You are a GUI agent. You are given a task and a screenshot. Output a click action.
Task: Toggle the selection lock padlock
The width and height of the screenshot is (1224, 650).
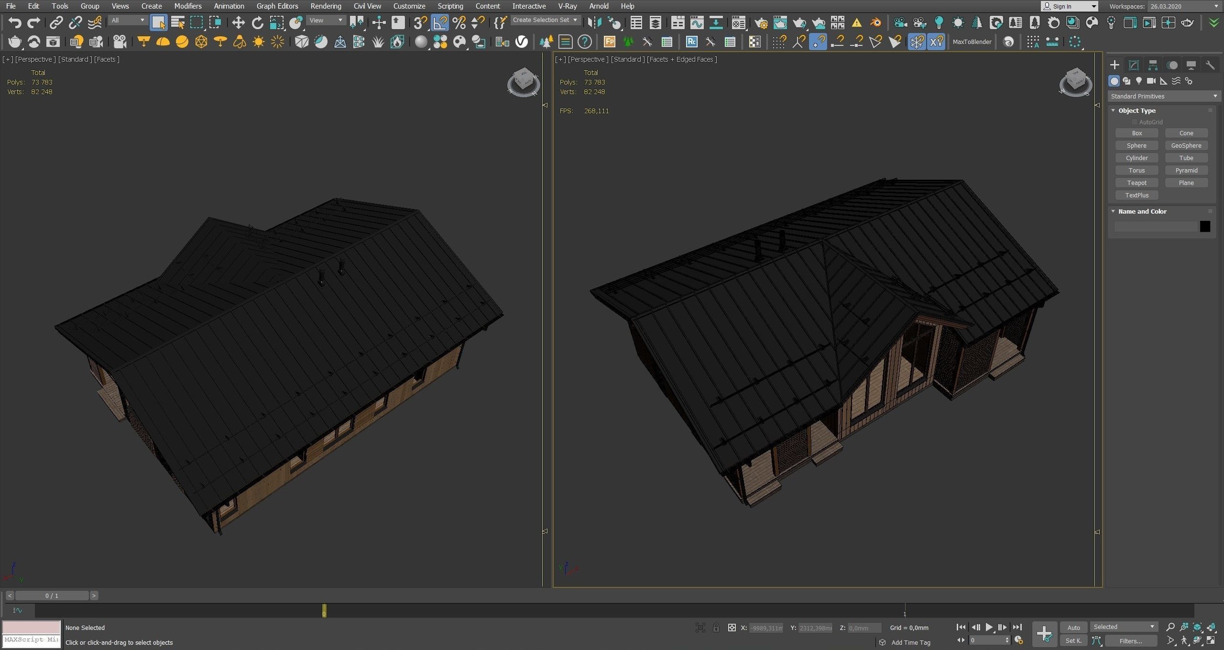point(716,628)
